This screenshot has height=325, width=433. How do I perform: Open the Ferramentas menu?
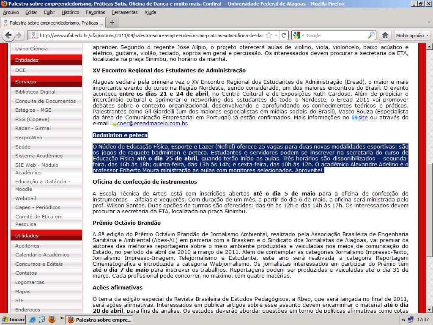[x=125, y=12]
